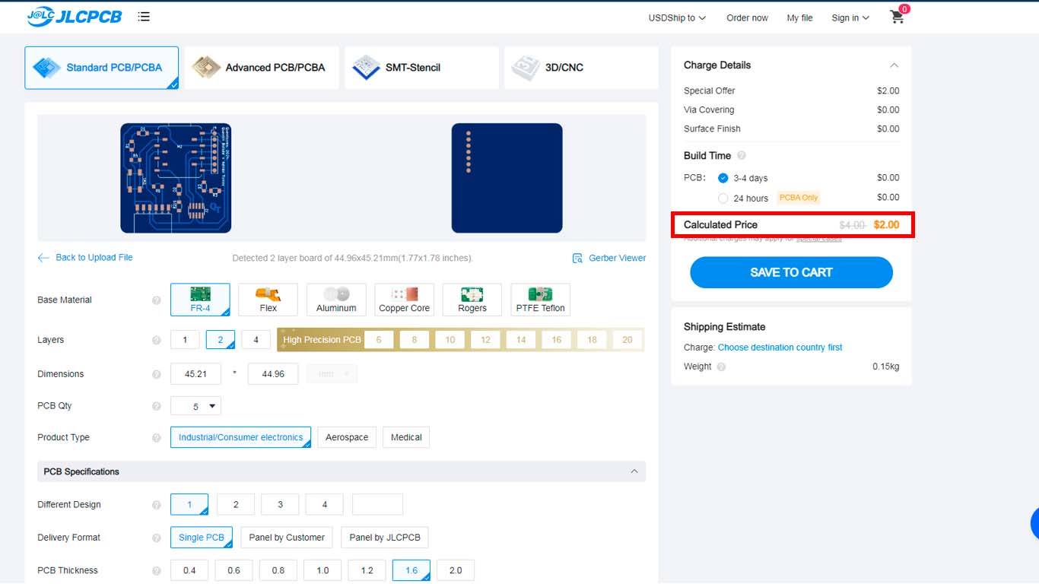Click the help icon next to Base Material
1039x584 pixels.
(x=157, y=300)
